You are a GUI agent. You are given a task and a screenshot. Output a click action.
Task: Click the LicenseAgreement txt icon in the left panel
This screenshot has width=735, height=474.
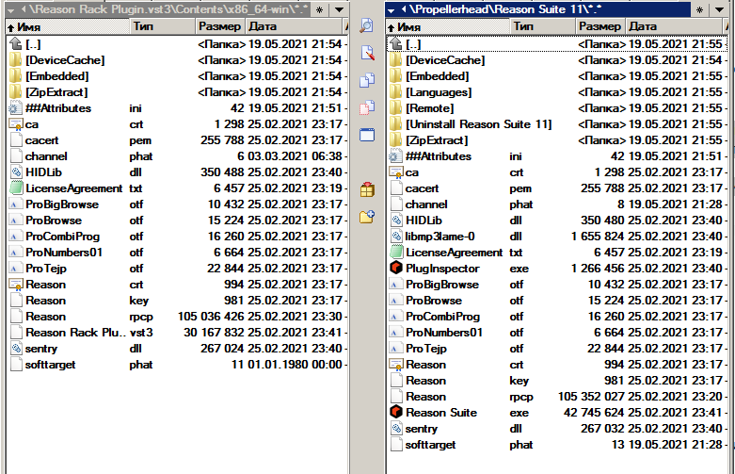click(x=16, y=188)
